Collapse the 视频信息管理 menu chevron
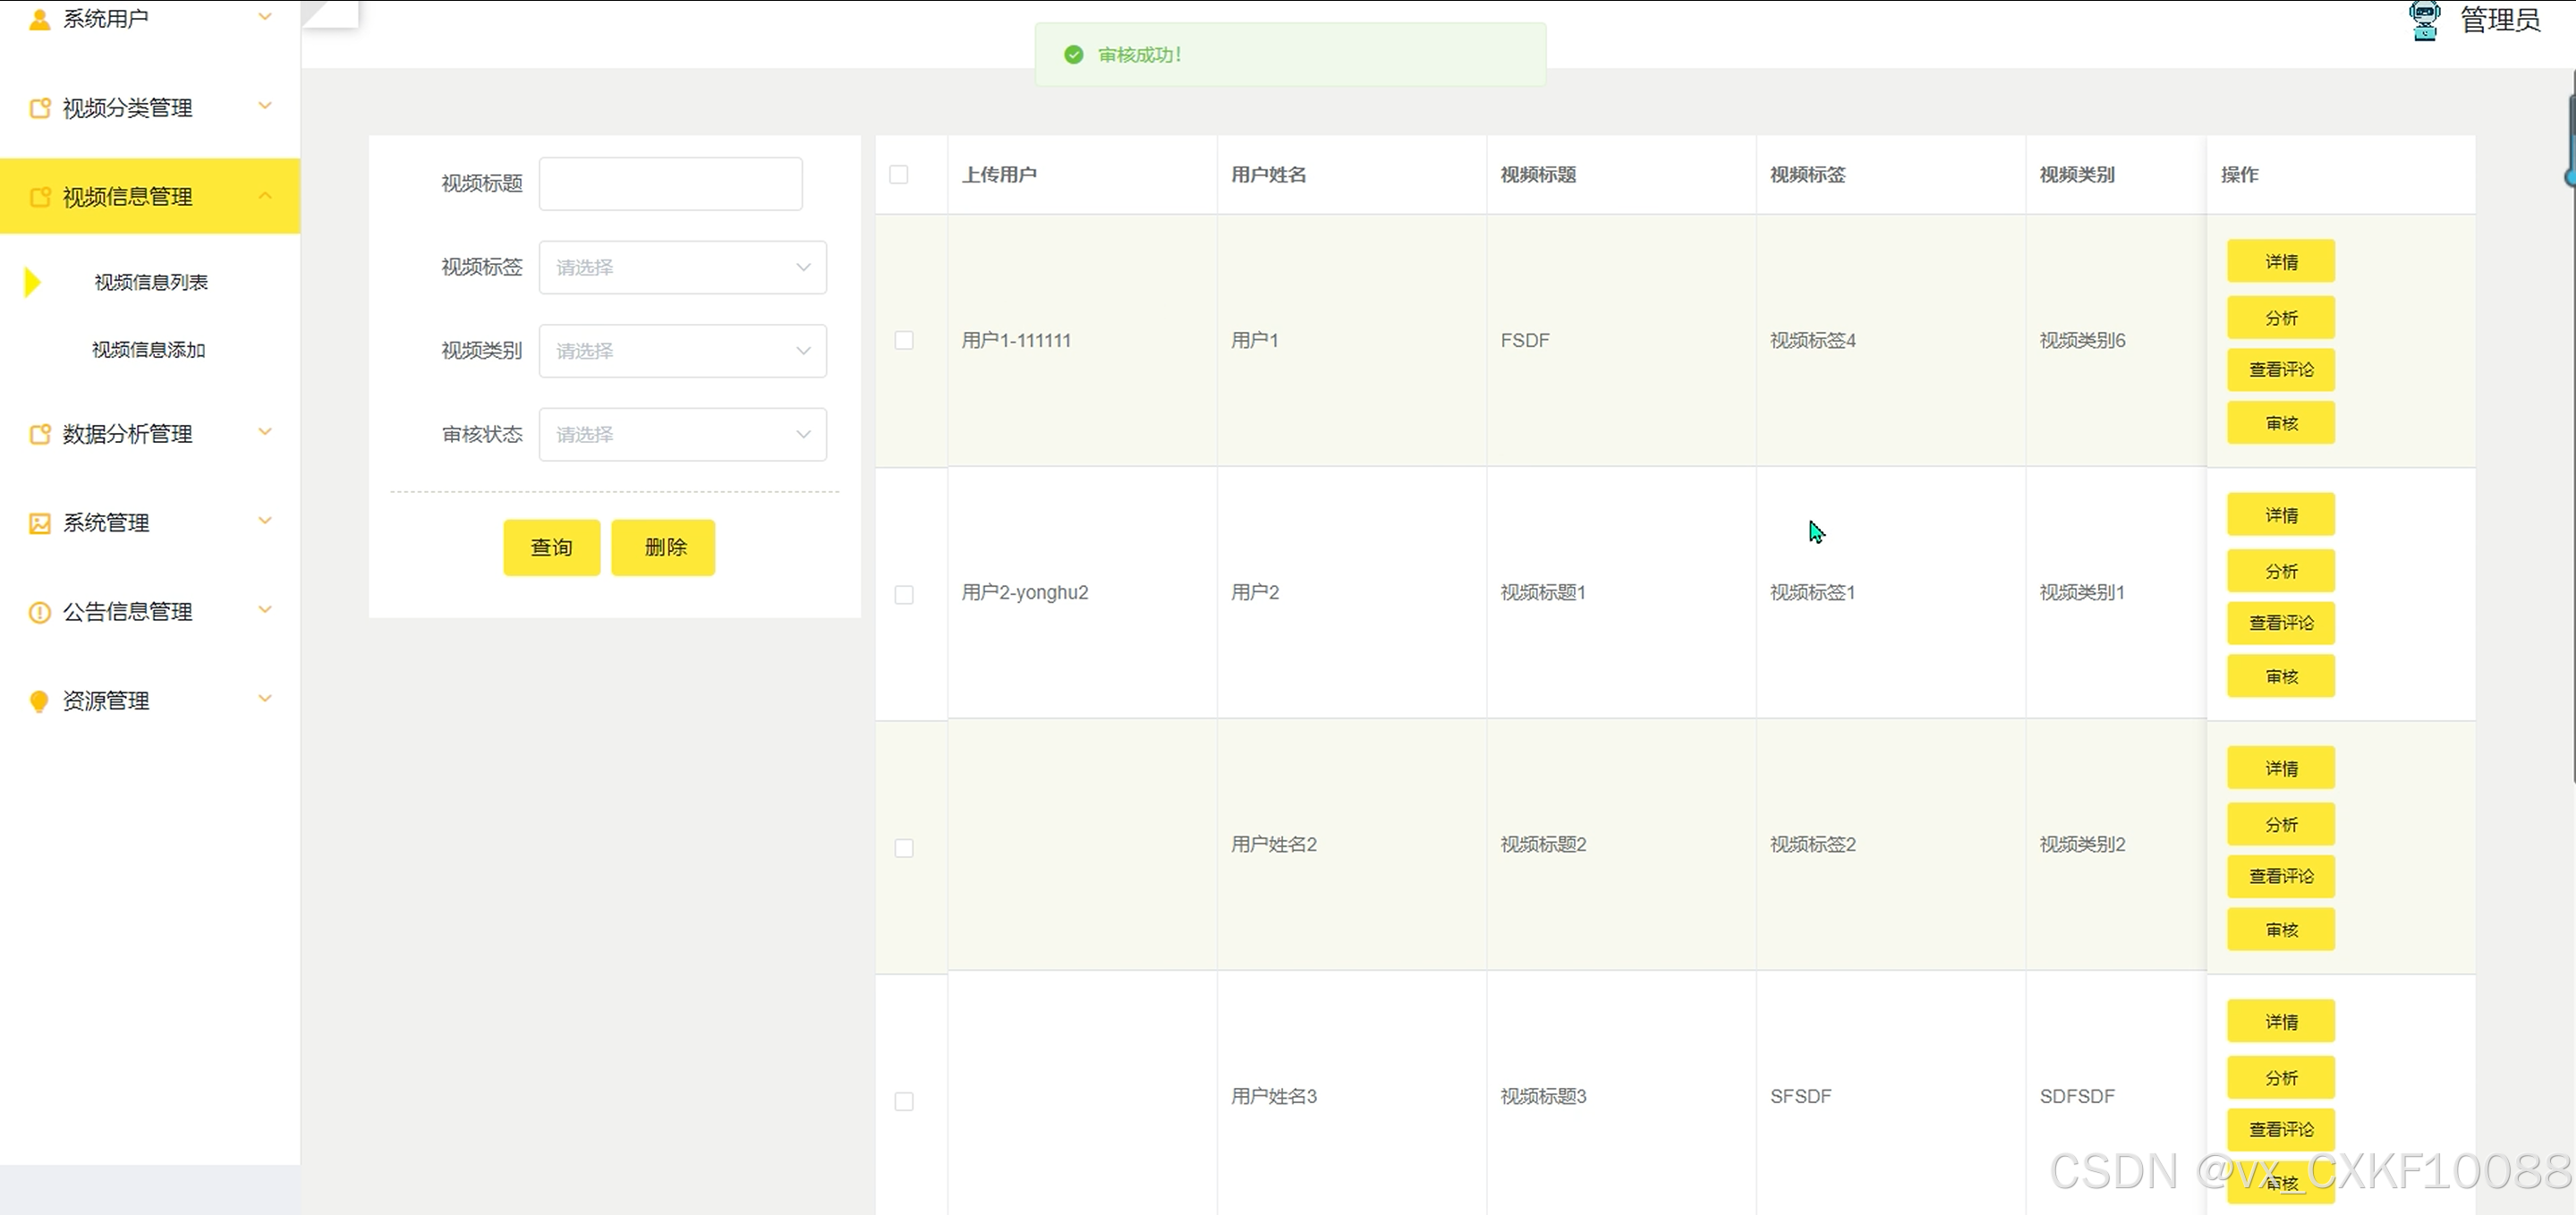 pos(265,196)
